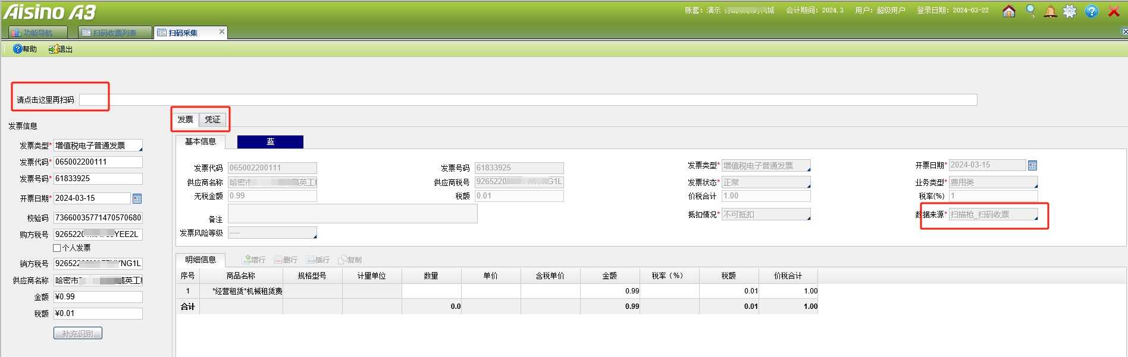The height and width of the screenshot is (357, 1128).
Task: Click the 增行 add row button
Action: coord(254,260)
